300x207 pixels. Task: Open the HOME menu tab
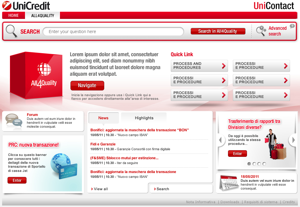click(x=14, y=15)
